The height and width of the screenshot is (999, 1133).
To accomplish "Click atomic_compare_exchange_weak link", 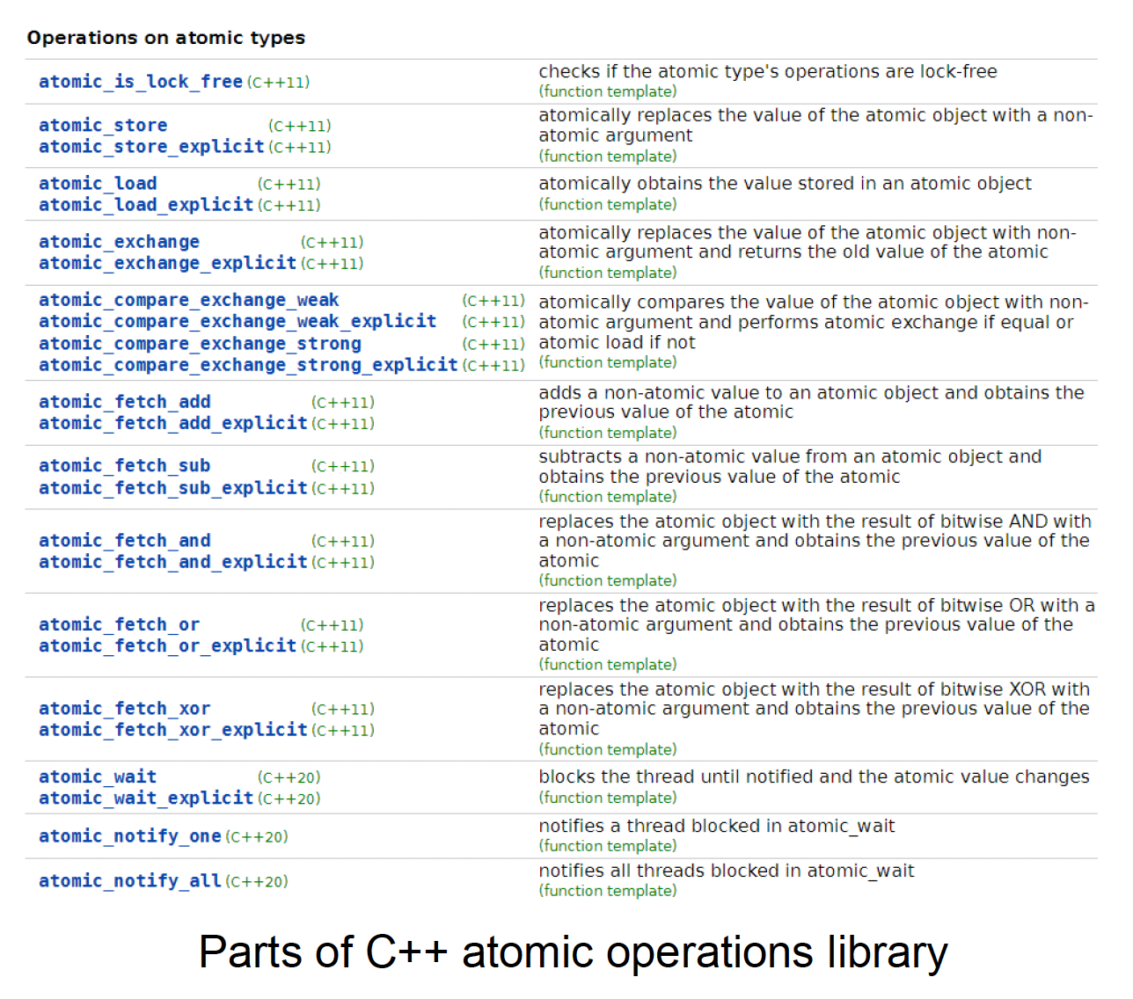I will [188, 301].
